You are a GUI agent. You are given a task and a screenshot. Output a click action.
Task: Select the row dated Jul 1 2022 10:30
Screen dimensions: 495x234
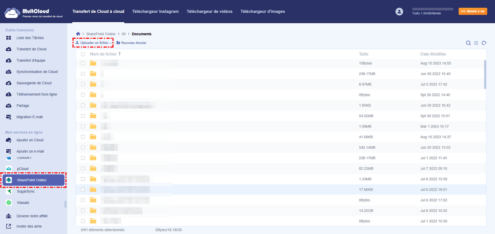(281, 221)
